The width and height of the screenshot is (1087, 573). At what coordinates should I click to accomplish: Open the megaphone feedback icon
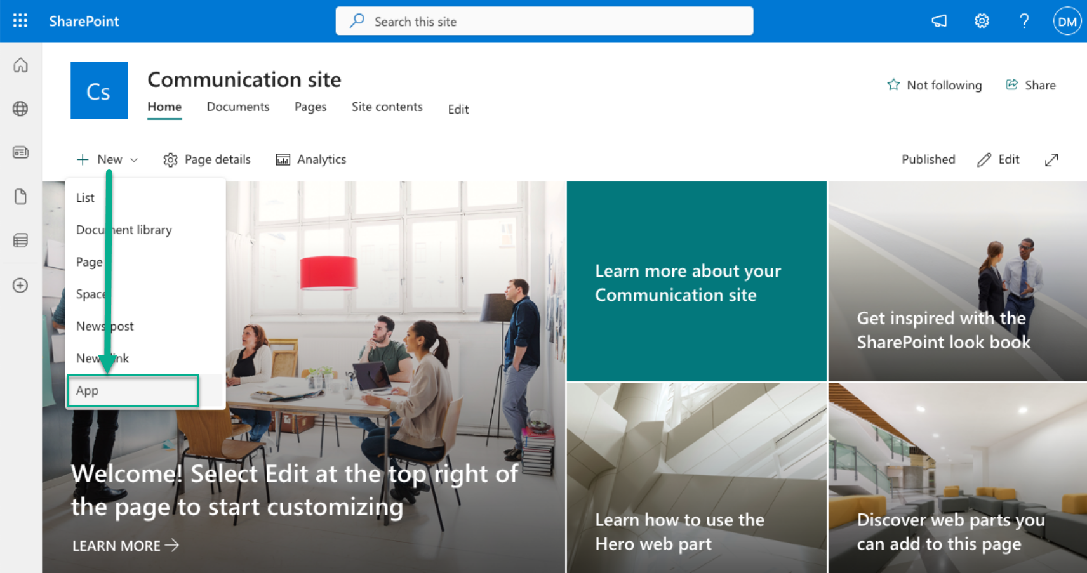click(x=939, y=21)
